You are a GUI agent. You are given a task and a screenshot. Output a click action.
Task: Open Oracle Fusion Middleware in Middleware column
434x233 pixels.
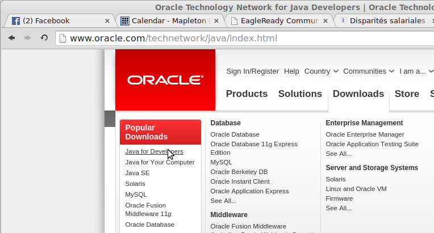pos(248,226)
